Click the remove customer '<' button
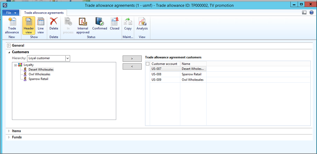The image size is (317, 154). click(132, 66)
